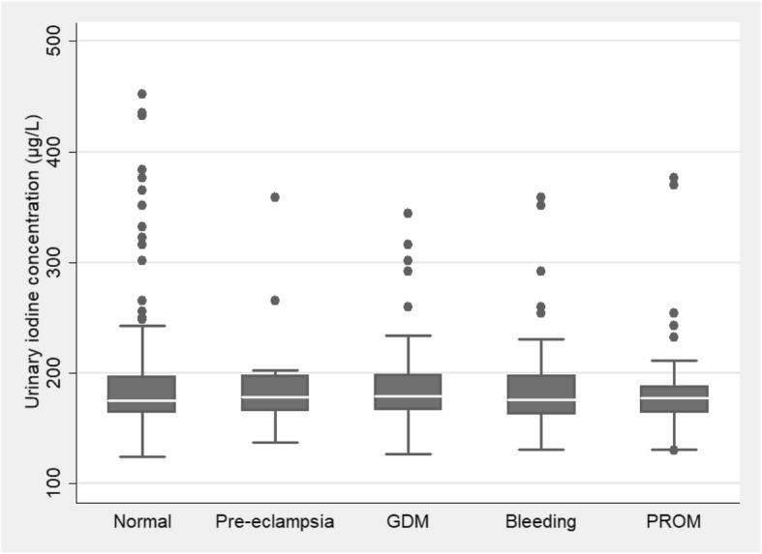This screenshot has height=554, width=762.
Task: Select the highest GDM outlier point
Action: 408,213
